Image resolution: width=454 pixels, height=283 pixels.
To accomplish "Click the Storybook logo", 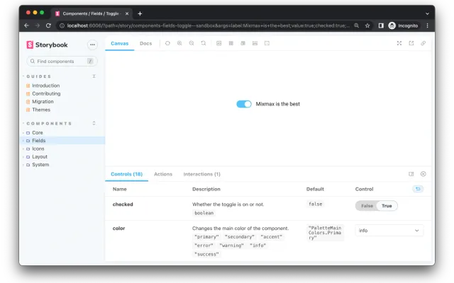I will click(47, 45).
